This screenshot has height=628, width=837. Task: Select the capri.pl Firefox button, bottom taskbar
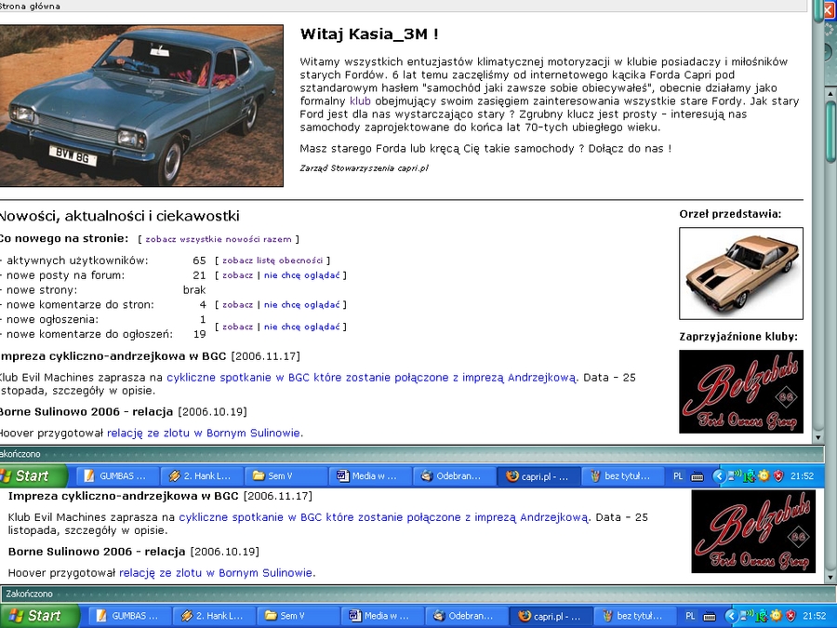pos(551,616)
